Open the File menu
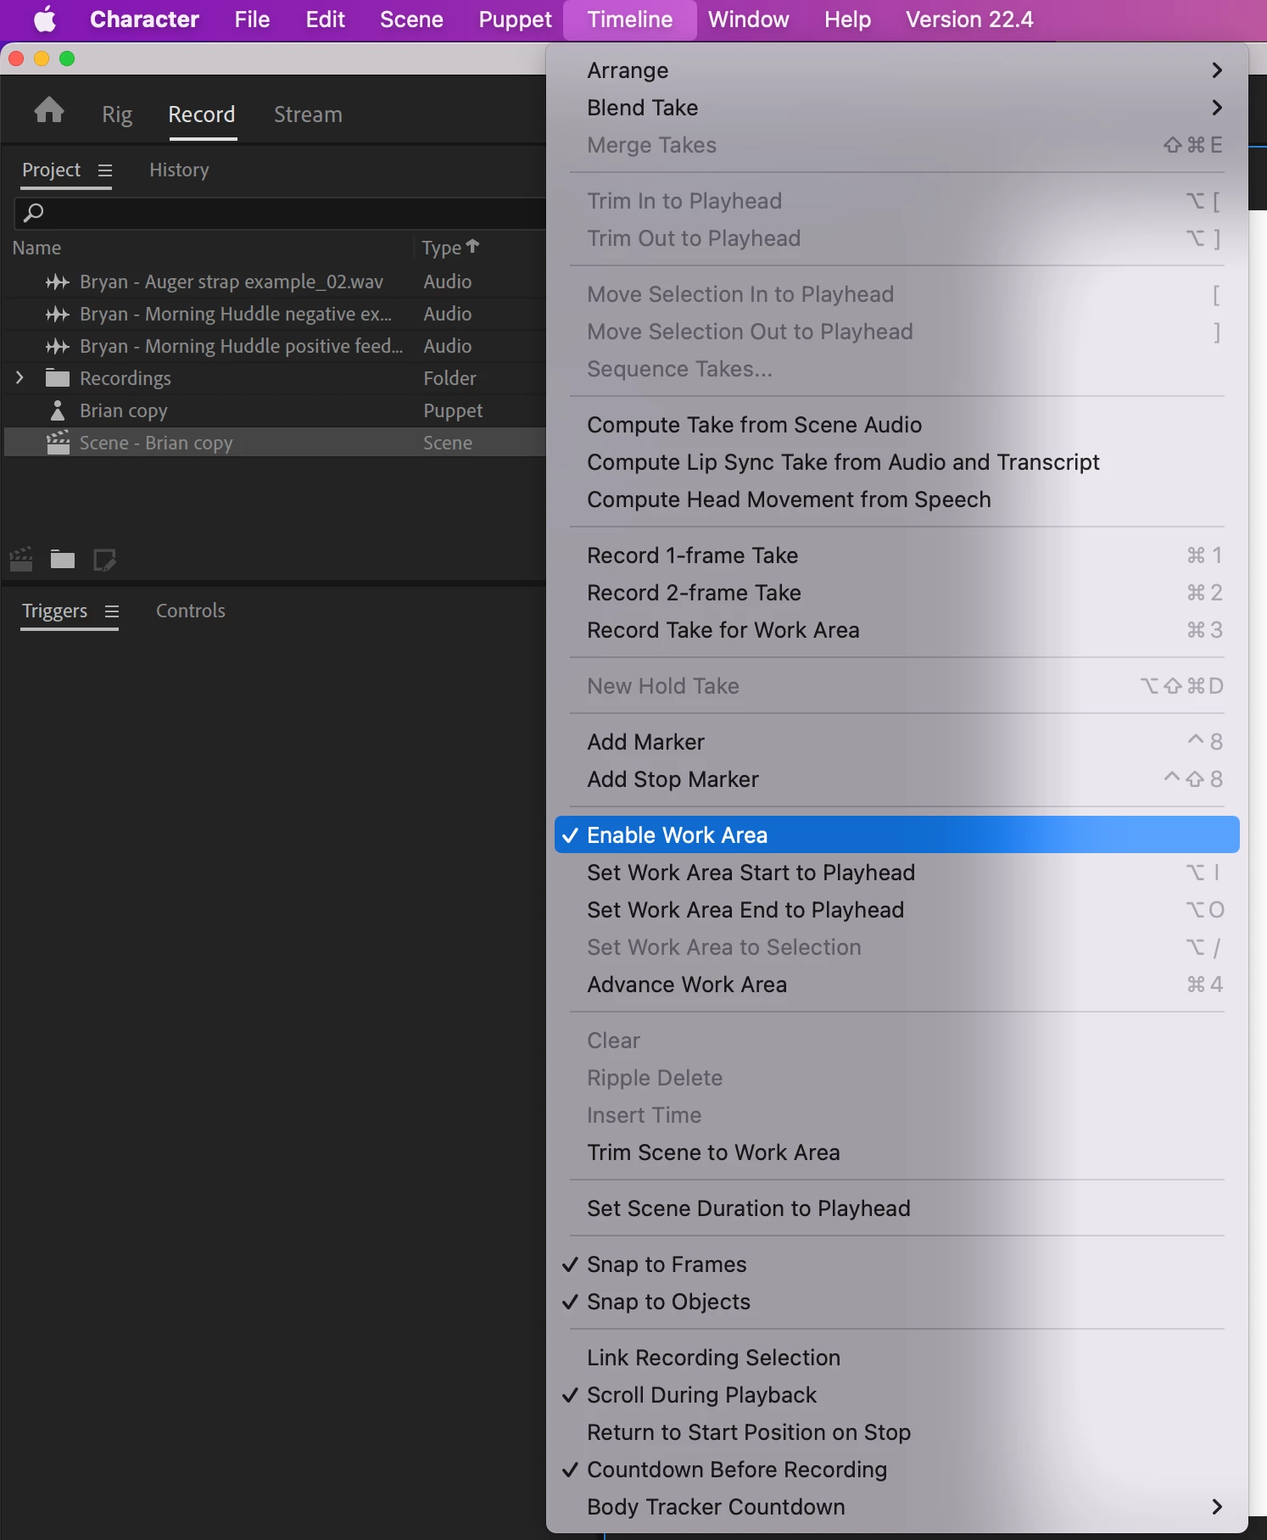Viewport: 1267px width, 1540px height. click(252, 19)
